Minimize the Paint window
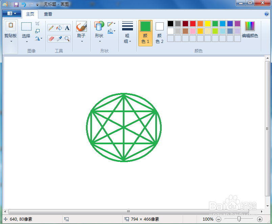272x224 pixels. point(241,3)
